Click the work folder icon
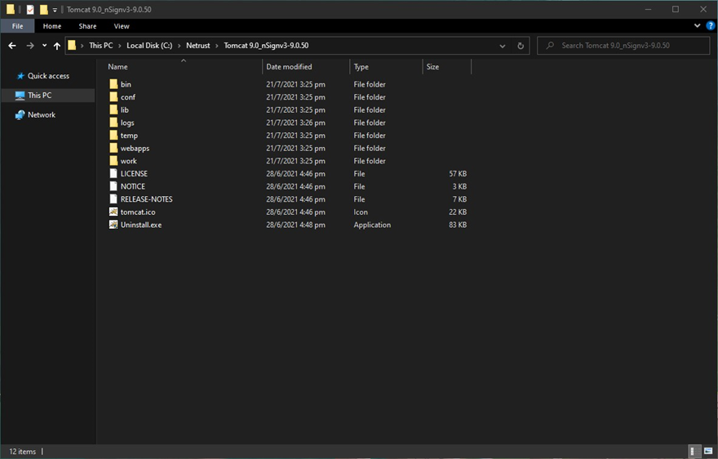 pyautogui.click(x=113, y=161)
